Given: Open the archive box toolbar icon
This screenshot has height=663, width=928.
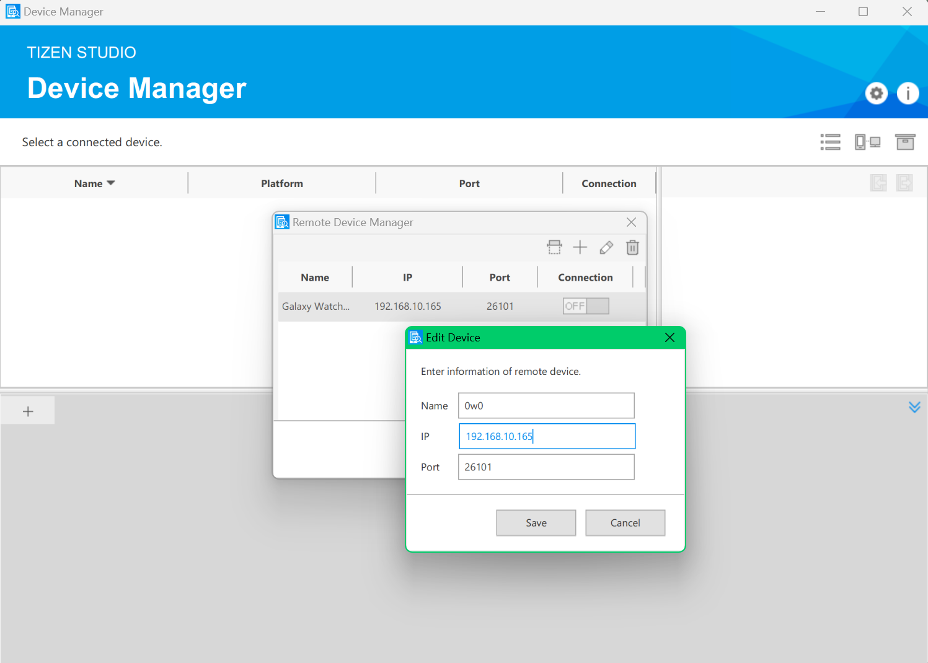Looking at the screenshot, I should [x=904, y=142].
